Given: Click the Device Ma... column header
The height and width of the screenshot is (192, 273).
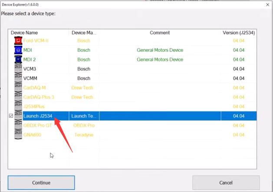Looking at the screenshot, I should pyautogui.click(x=84, y=33).
